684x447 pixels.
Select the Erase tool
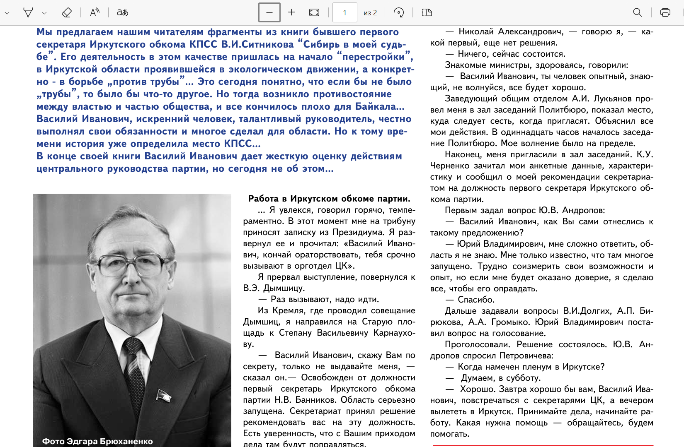66,12
